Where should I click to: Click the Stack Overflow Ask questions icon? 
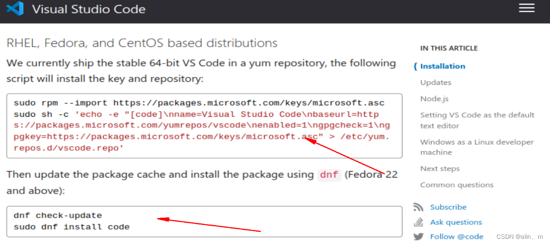pos(418,222)
